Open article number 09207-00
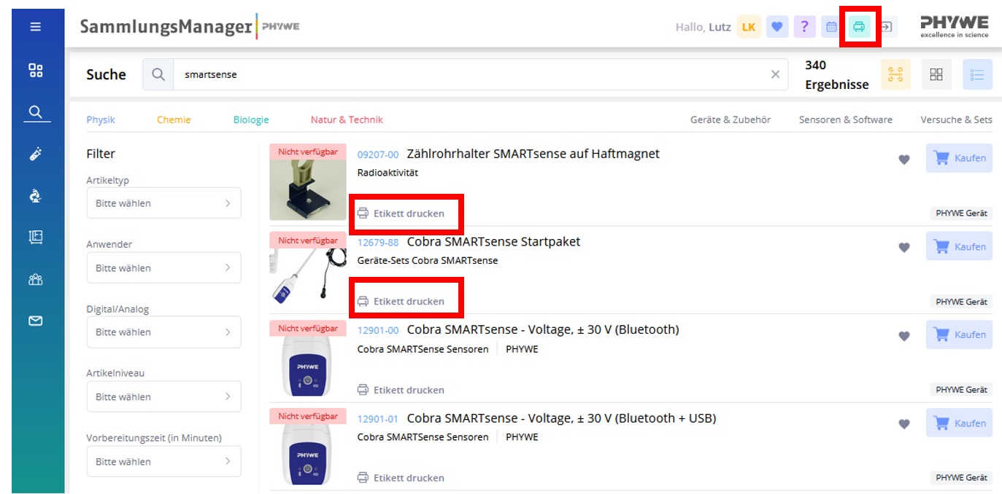This screenshot has width=1002, height=494. [x=378, y=154]
